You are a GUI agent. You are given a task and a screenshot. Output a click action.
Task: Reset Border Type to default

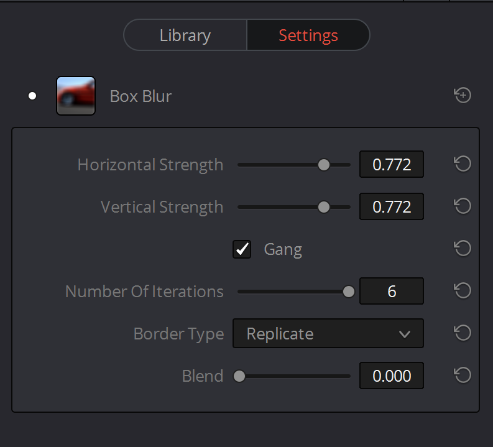pyautogui.click(x=463, y=333)
